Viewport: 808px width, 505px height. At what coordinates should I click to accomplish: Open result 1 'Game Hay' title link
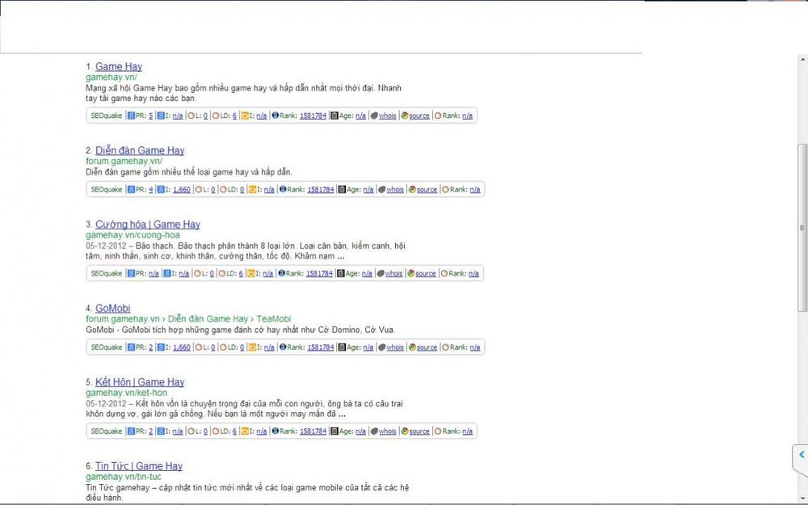tap(119, 66)
